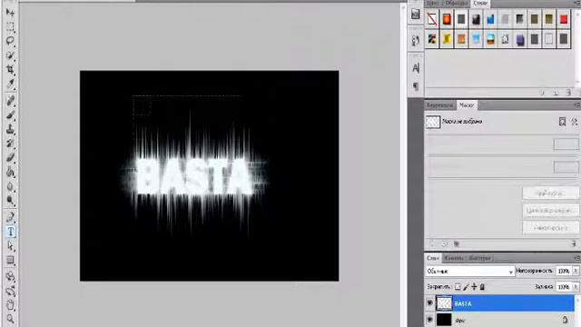Switch to the Adjustments tab
Image resolution: width=581 pixels, height=327 pixels.
click(439, 105)
